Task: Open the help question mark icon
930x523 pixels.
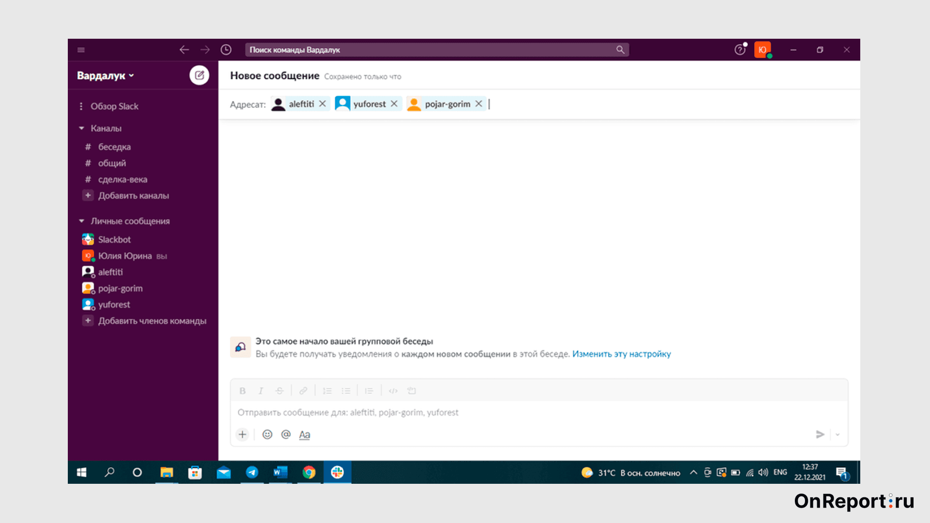Action: click(740, 50)
